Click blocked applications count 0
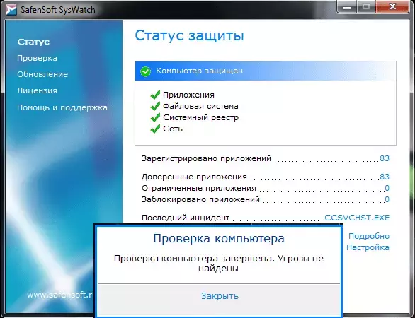The height and width of the screenshot is (318, 415). pyautogui.click(x=387, y=199)
